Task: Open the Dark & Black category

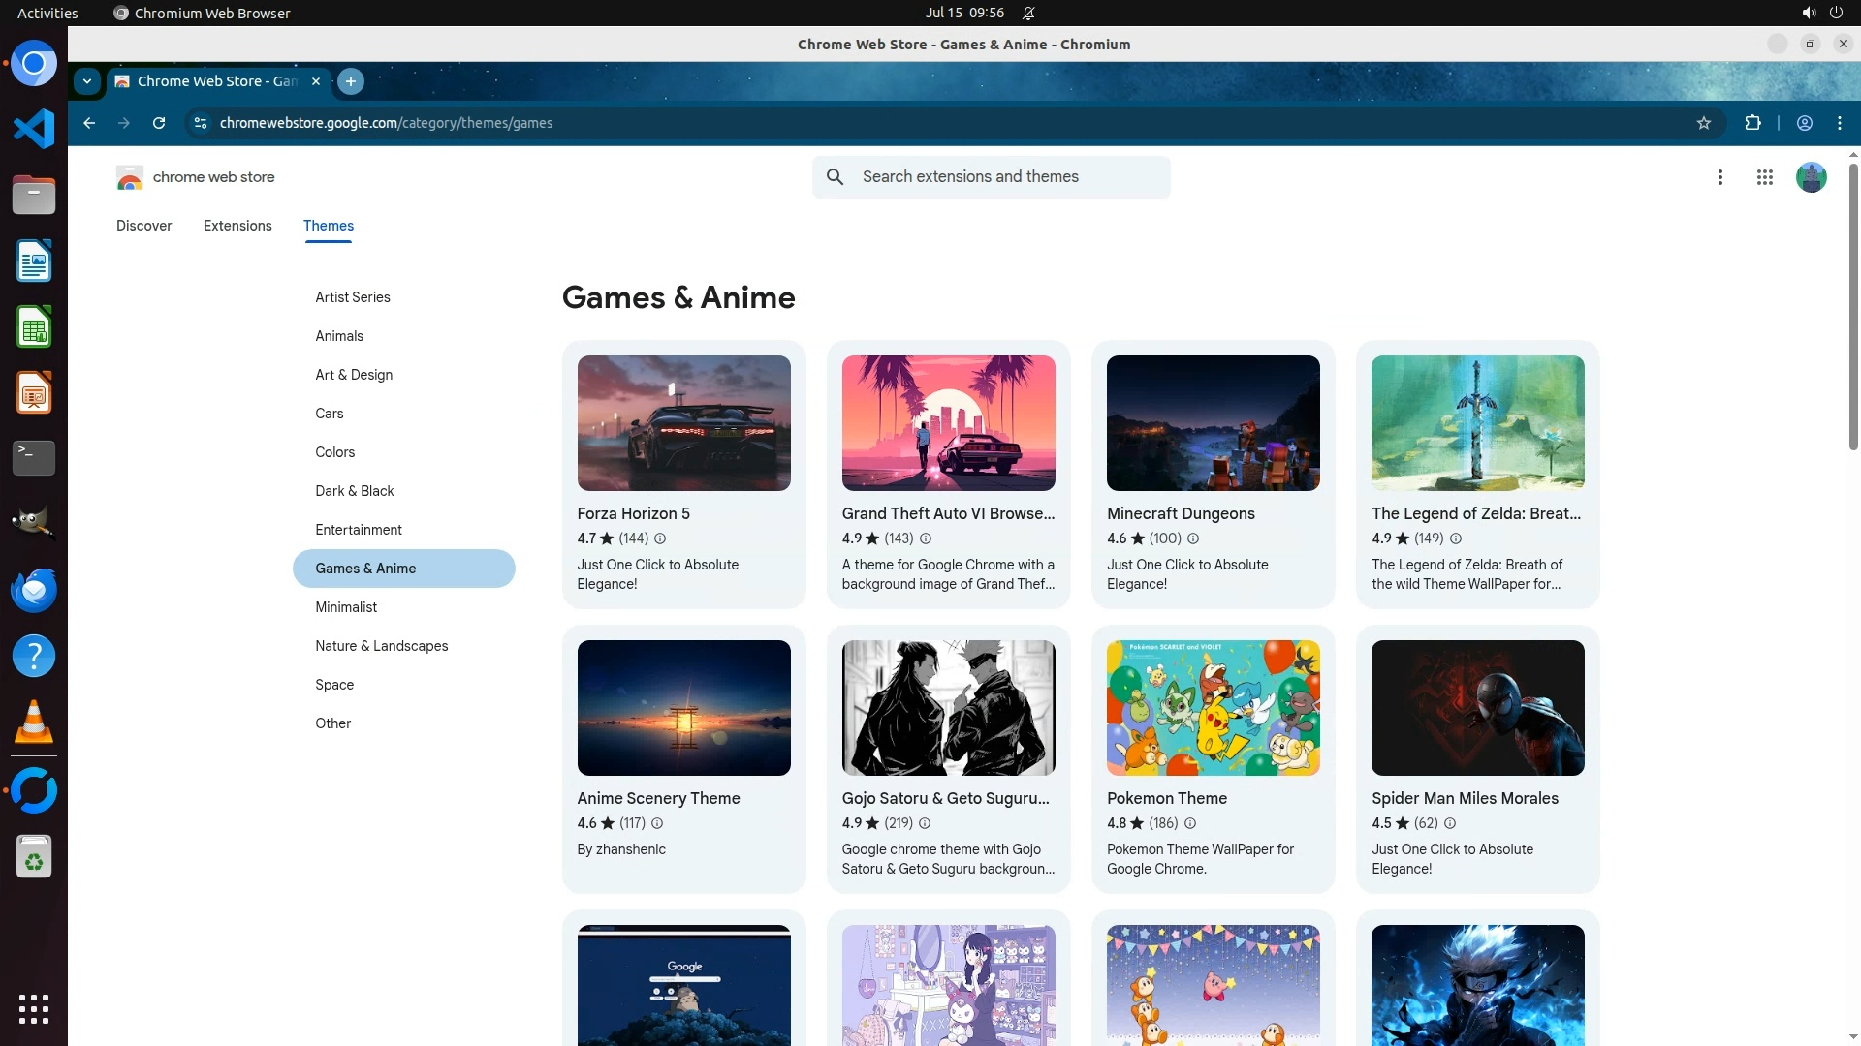Action: point(354,491)
